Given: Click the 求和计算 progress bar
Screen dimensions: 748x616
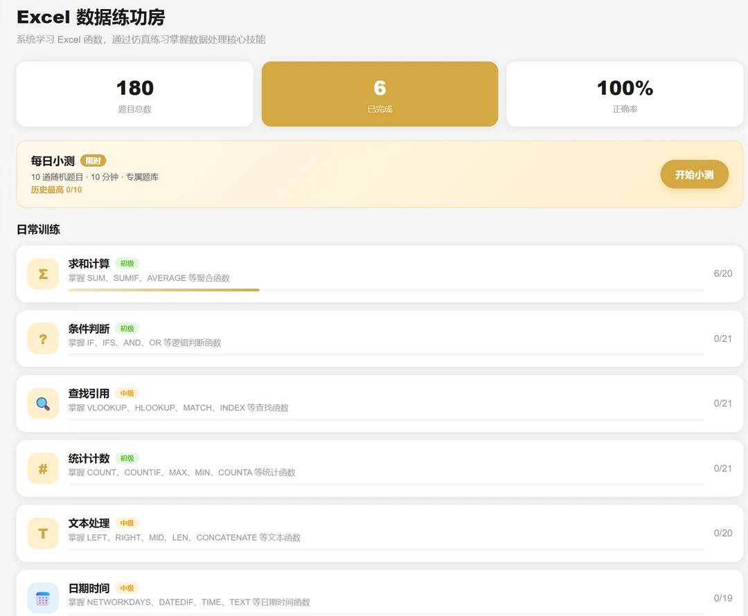Looking at the screenshot, I should (386, 290).
